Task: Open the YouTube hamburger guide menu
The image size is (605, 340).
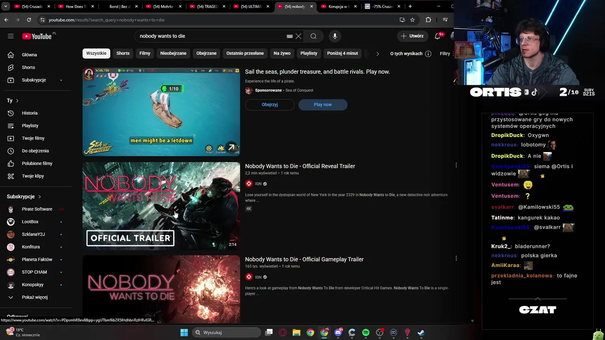Action: 10,36
